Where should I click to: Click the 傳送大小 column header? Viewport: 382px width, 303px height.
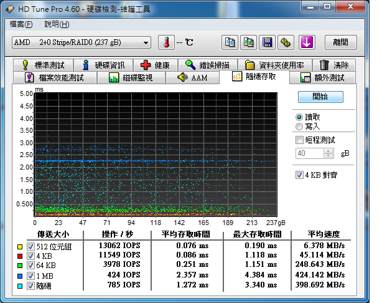[53, 234]
